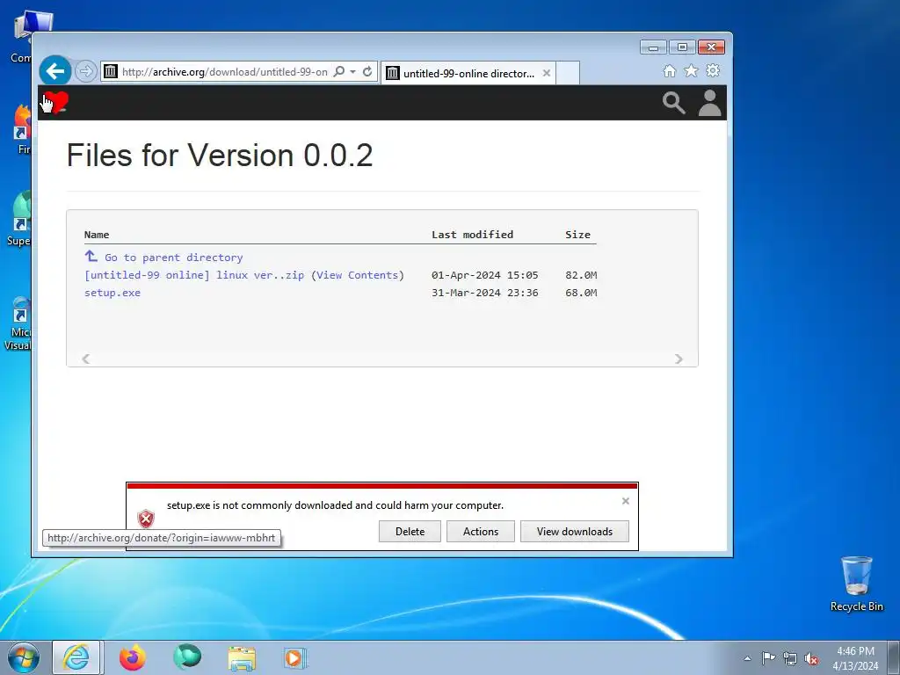Viewport: 900px width, 675px height.
Task: Click the left scroll arrow in file list
Action: pyautogui.click(x=85, y=359)
